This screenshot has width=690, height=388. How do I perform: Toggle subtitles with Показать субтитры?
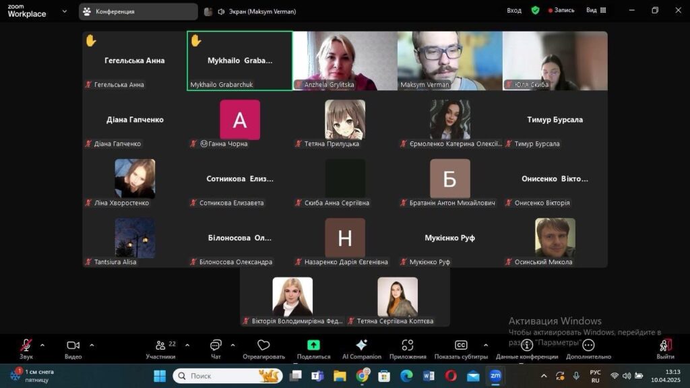(461, 346)
